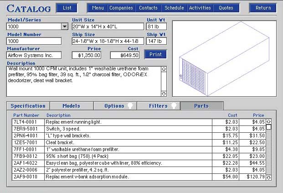Print the catalog record
283x193 pixels.
pos(155,54)
